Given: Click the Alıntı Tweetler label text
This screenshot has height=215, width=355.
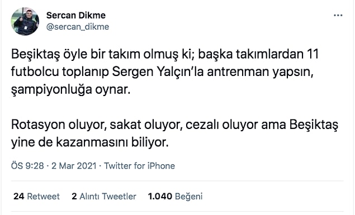Looking at the screenshot, I should [108, 196].
